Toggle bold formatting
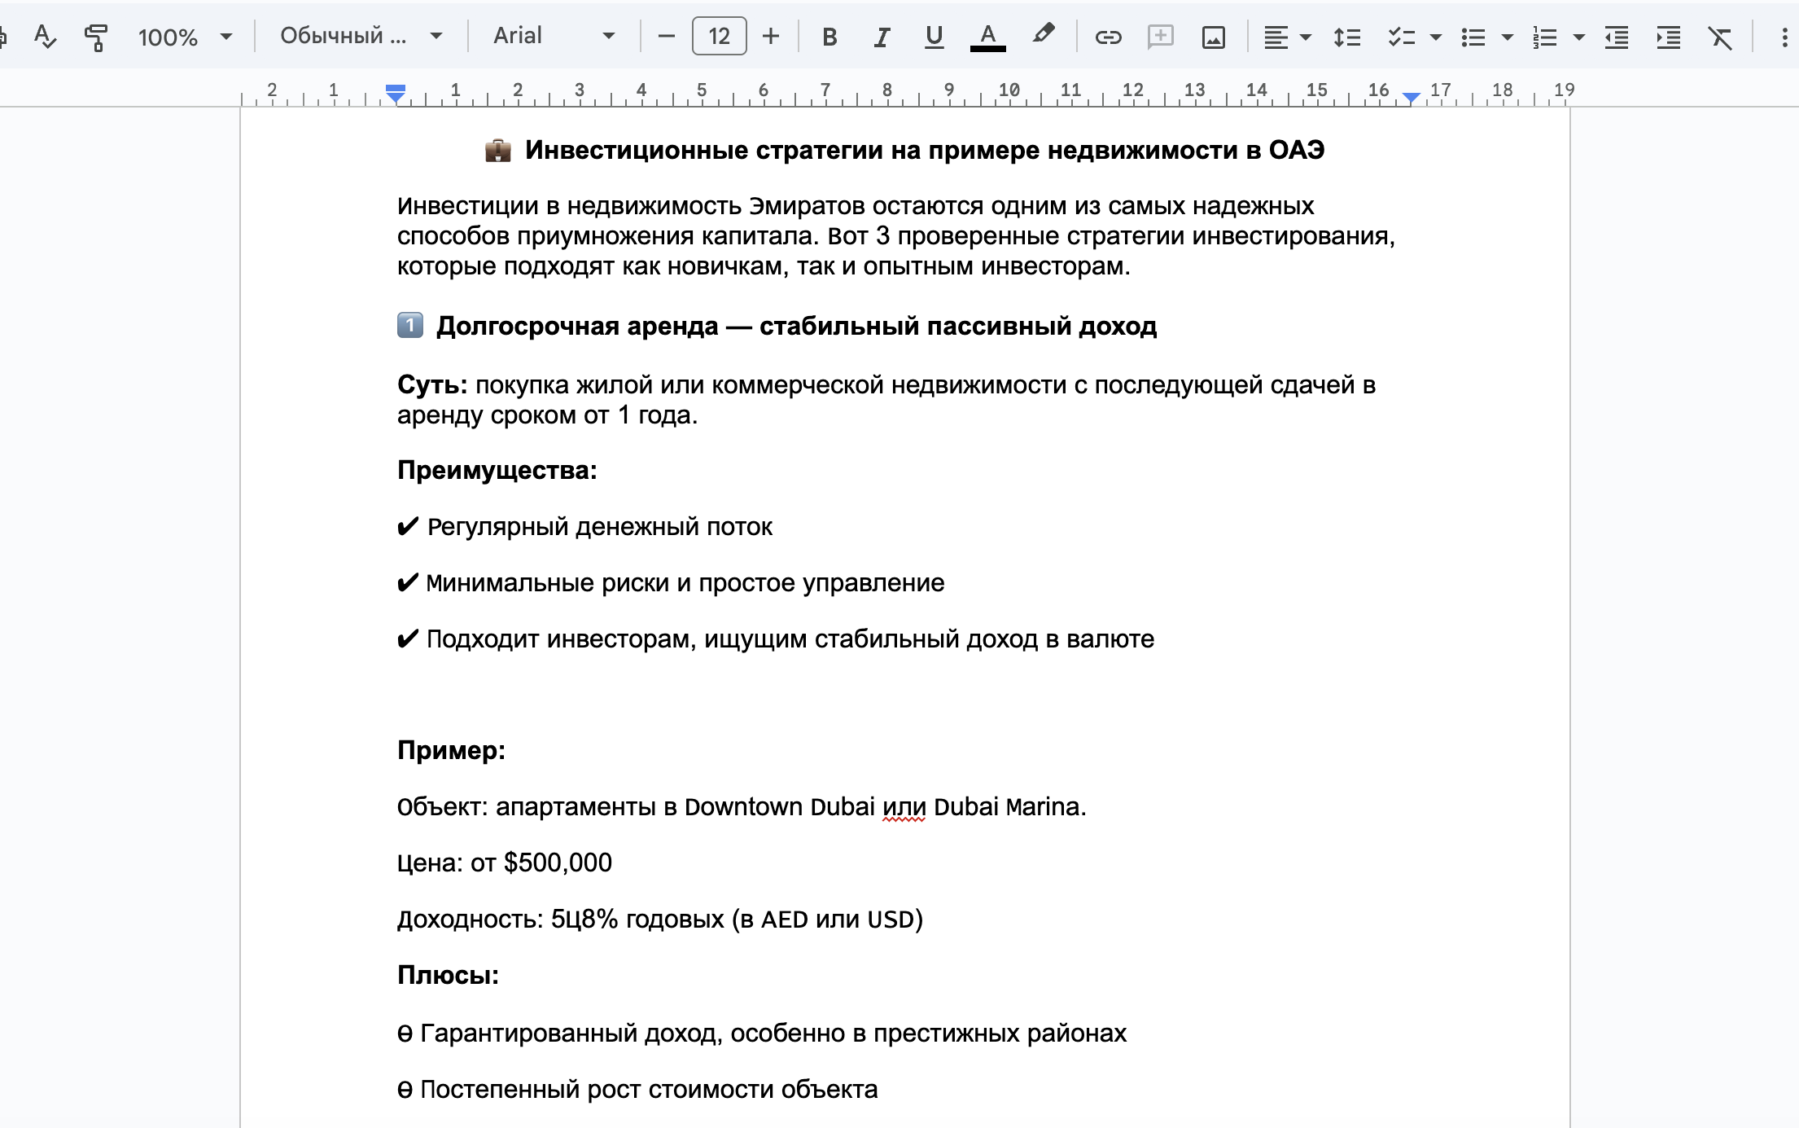This screenshot has height=1128, width=1799. tap(829, 37)
